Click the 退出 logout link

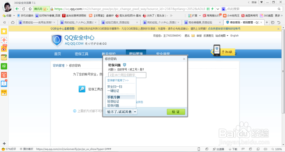187,36
